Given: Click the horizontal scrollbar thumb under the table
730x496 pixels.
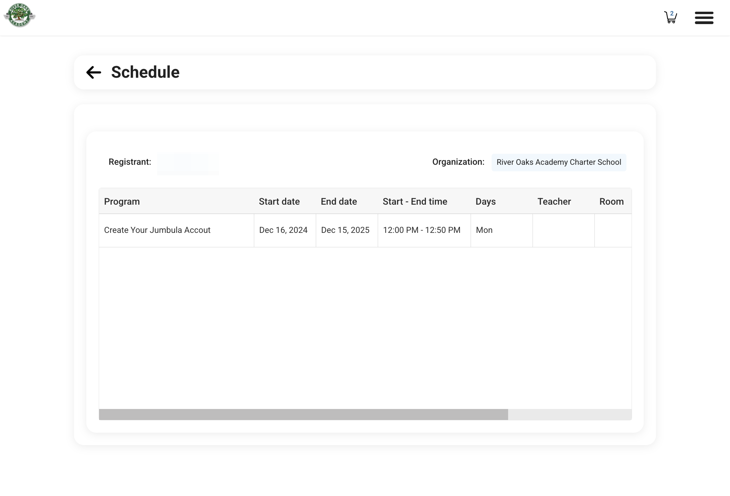Looking at the screenshot, I should pos(303,414).
